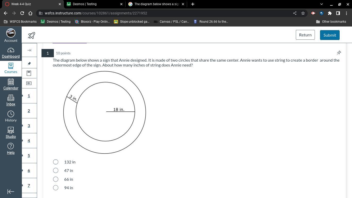This screenshot has width=352, height=198.
Task: Switch to Desmos | Testing tab
Action: pyautogui.click(x=94, y=4)
